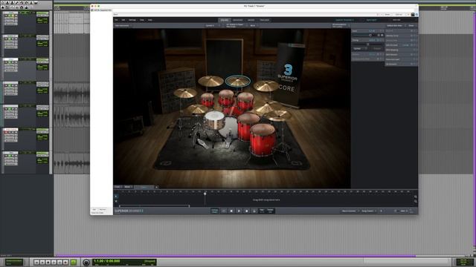Open the File menu in Superior Drummer

point(116,20)
